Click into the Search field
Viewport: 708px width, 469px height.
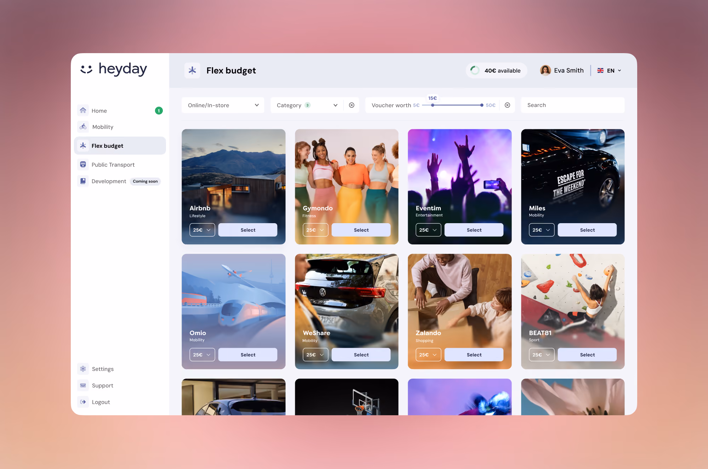click(573, 105)
